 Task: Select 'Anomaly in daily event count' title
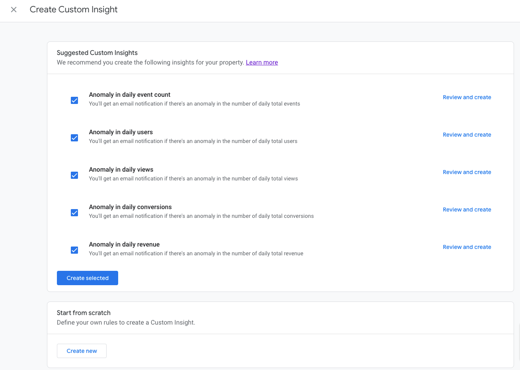point(130,95)
